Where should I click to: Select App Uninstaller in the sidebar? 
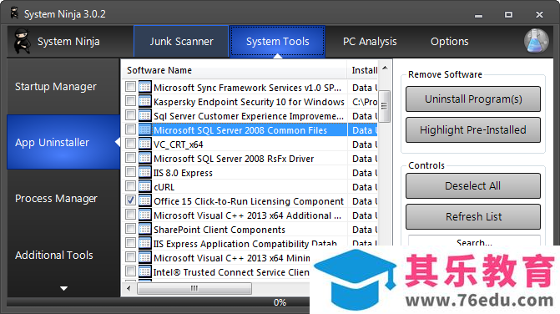[x=63, y=142]
